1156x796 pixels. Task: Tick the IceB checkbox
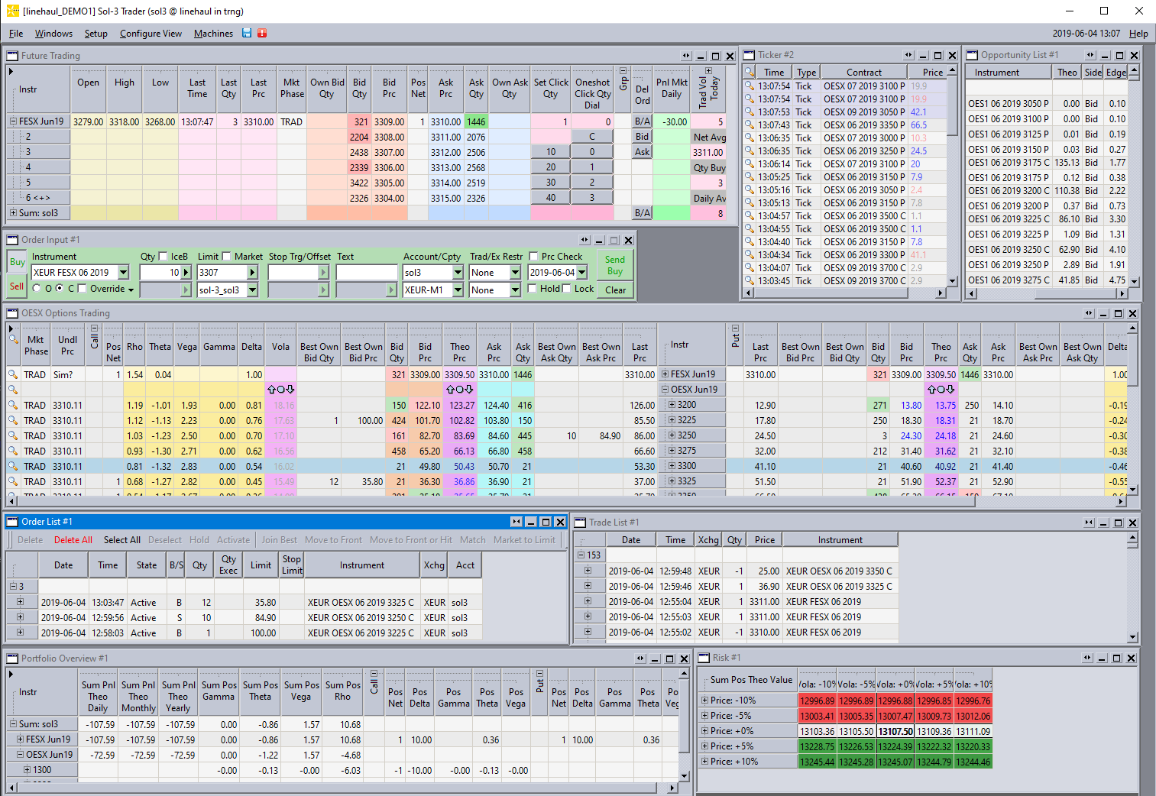coord(163,257)
